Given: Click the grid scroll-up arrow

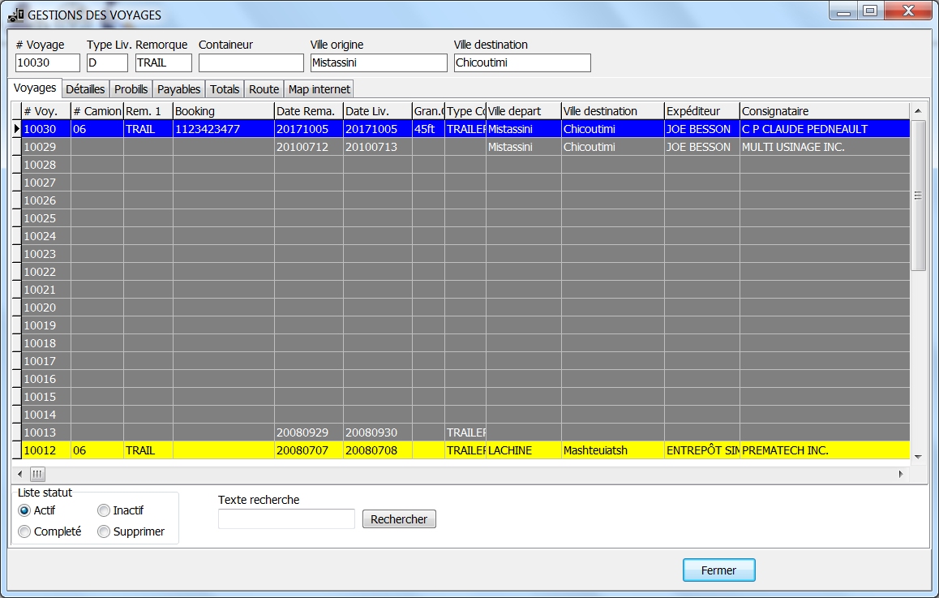Looking at the screenshot, I should point(918,111).
